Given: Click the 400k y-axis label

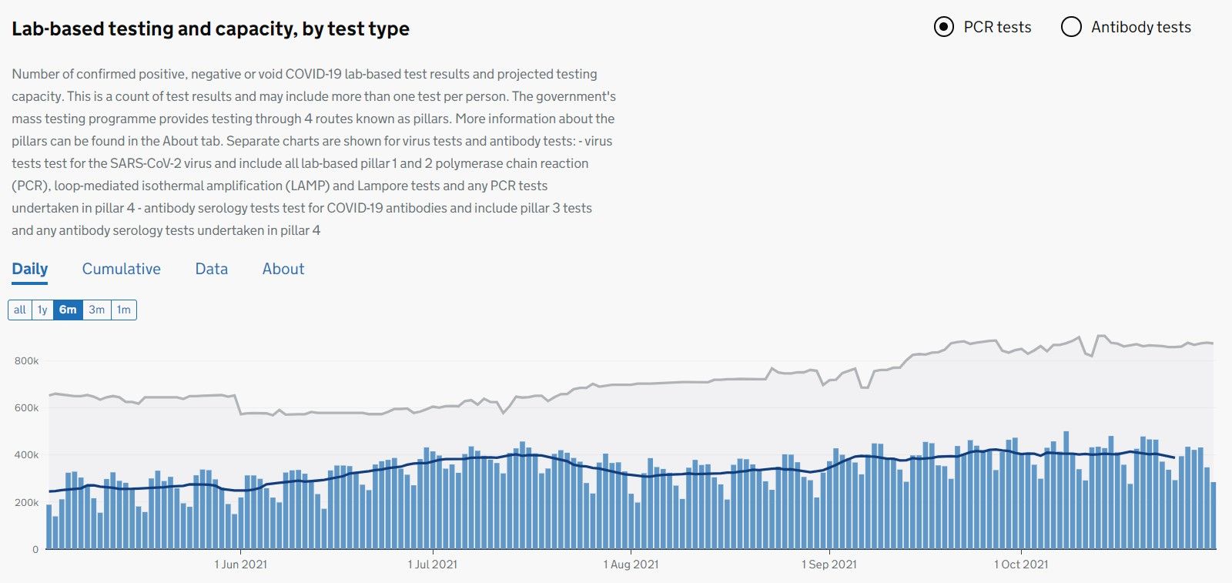Looking at the screenshot, I should click(x=26, y=455).
